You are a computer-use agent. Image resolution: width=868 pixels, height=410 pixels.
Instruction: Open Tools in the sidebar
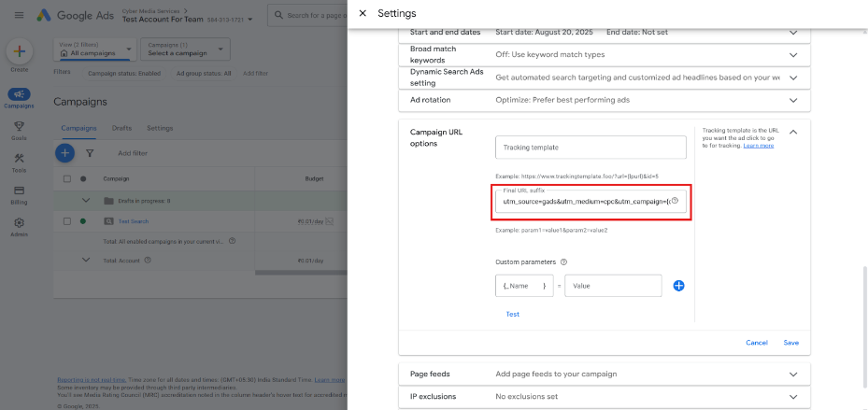pos(19,162)
